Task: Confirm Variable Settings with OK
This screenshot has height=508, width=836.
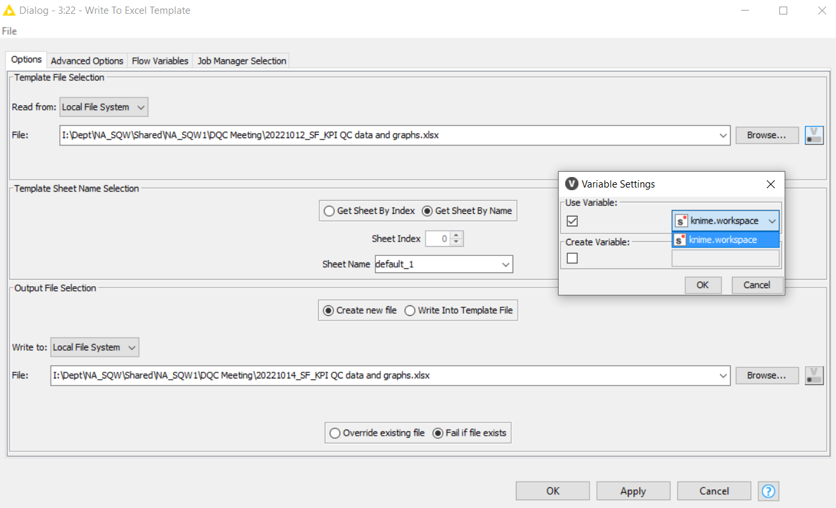Action: click(x=703, y=285)
